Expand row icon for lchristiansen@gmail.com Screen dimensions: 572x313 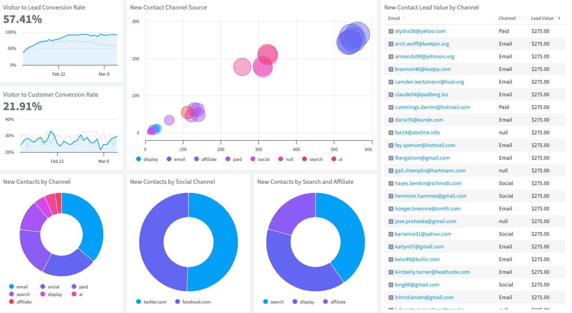(391, 297)
